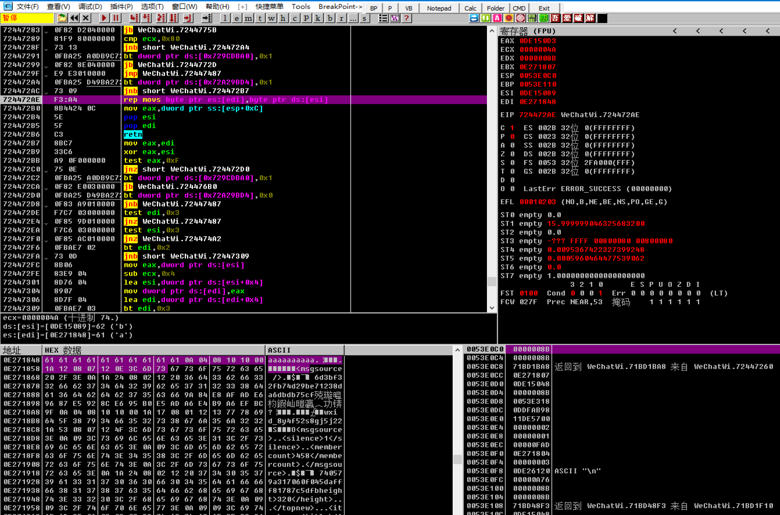
Task: Select the 'retn' instruction row
Action: (x=244, y=134)
